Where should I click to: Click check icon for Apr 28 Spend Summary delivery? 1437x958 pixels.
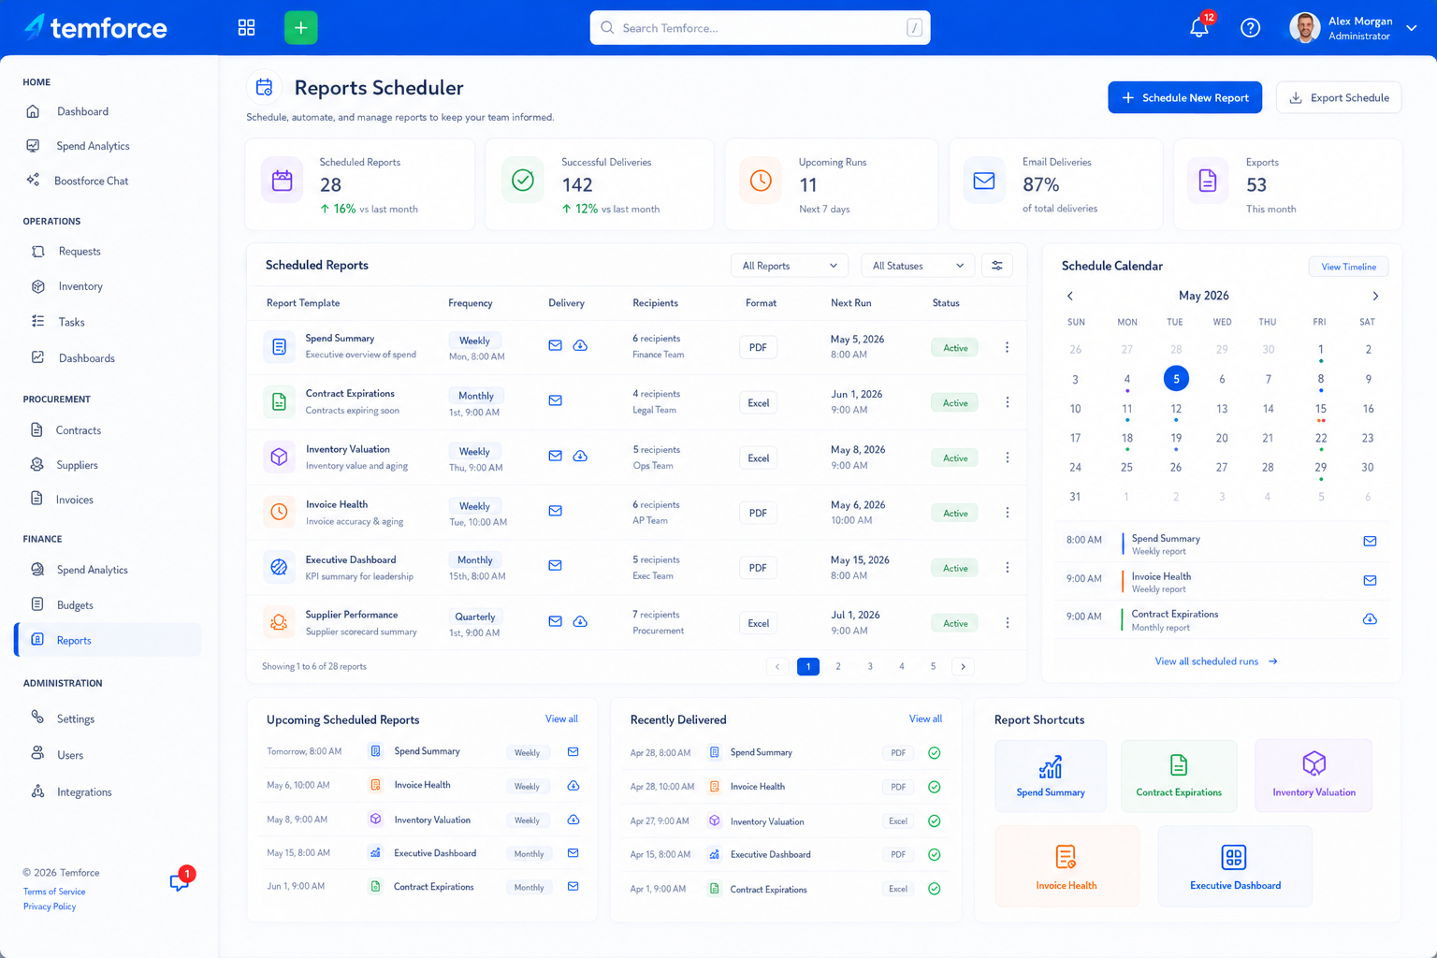point(934,753)
